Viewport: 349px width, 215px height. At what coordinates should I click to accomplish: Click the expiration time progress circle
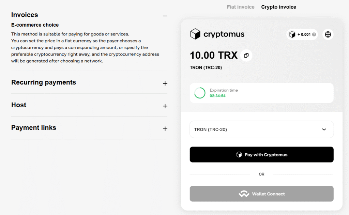(200, 93)
